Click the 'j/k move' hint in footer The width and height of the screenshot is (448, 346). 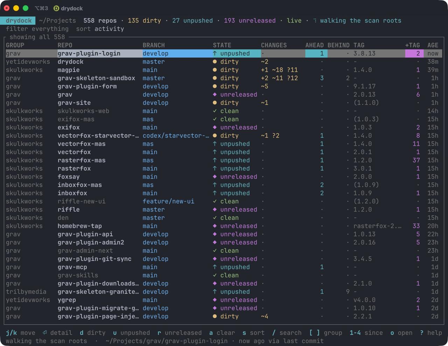pyautogui.click(x=20, y=333)
